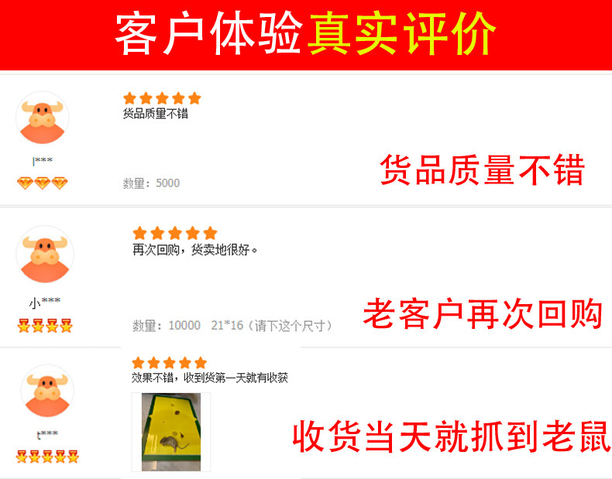
Task: Click the review text 货品质量不错
Action: click(x=156, y=114)
